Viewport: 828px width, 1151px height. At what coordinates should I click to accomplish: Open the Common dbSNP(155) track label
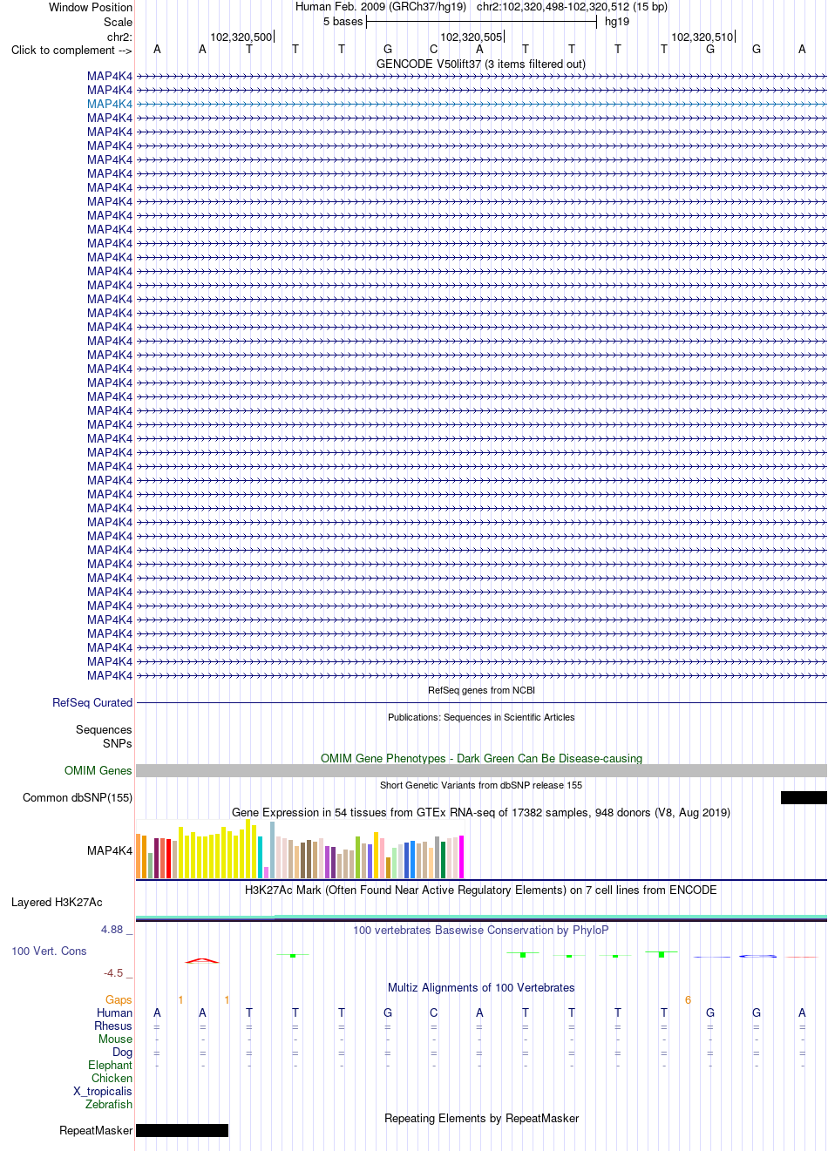(78, 797)
